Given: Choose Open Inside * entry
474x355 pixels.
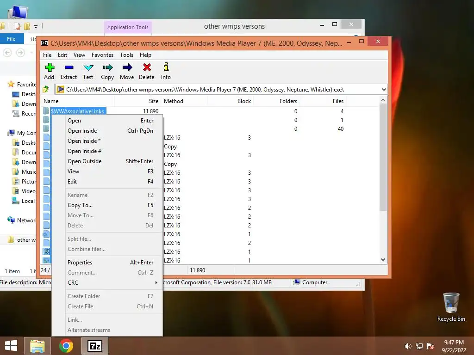Looking at the screenshot, I should [x=110, y=141].
